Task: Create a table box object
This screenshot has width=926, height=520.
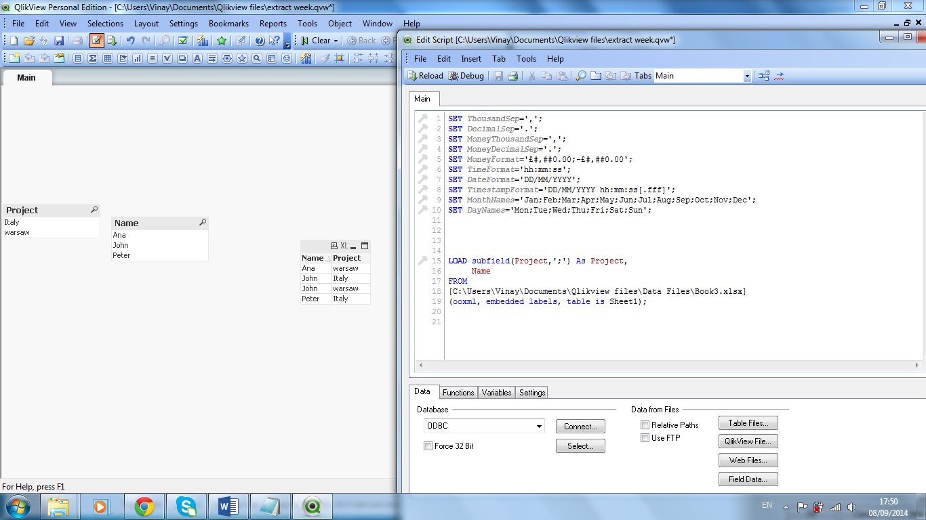Action: (108, 58)
